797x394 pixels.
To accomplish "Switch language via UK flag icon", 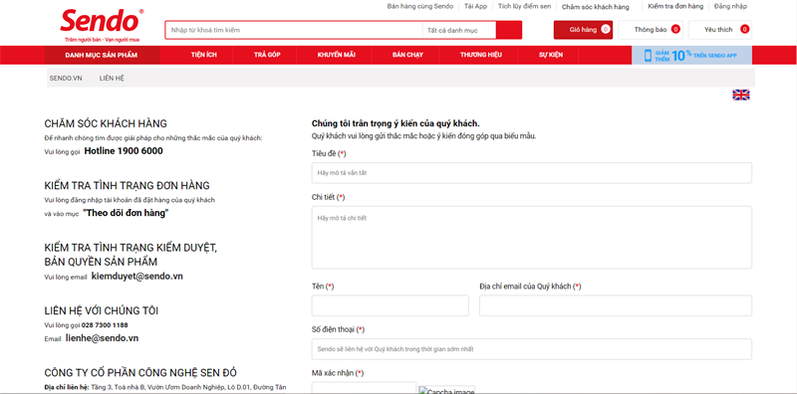I will (x=740, y=95).
